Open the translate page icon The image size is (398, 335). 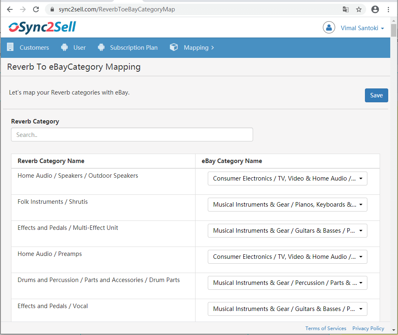(x=345, y=9)
